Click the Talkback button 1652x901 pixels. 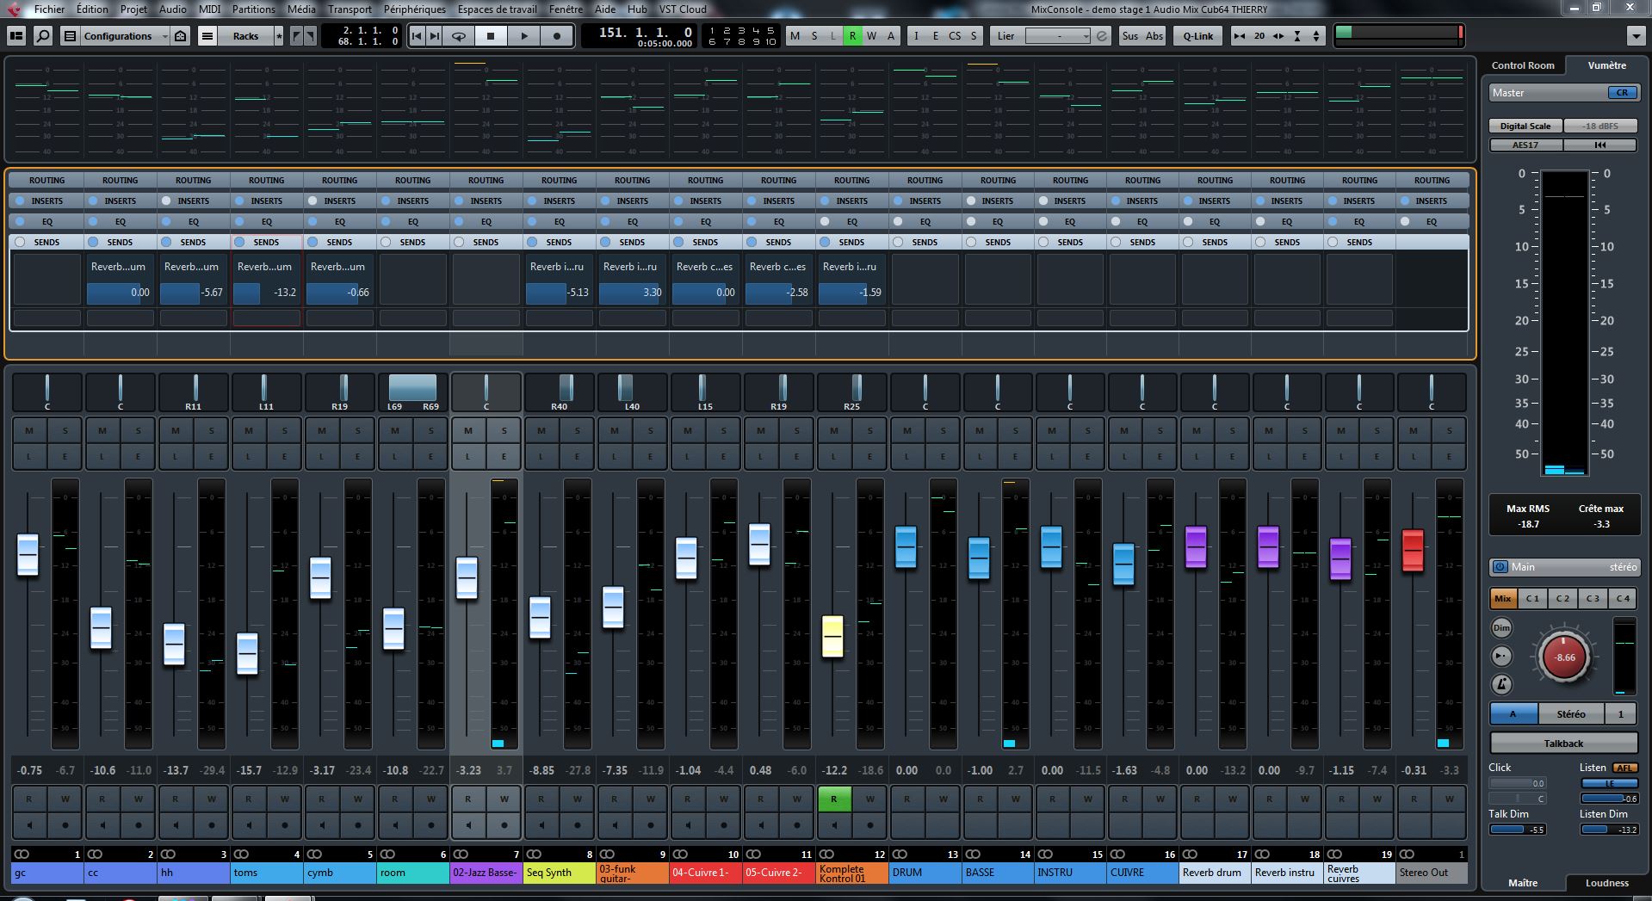click(x=1563, y=744)
